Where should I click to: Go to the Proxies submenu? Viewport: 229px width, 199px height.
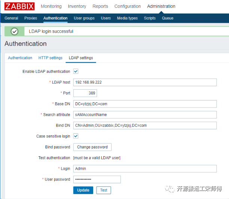coord(31,18)
